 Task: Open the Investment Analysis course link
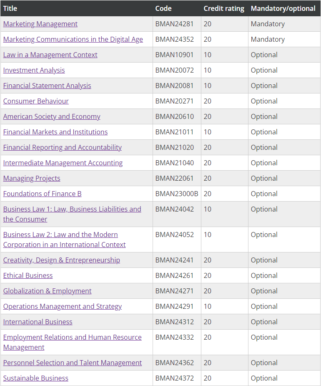coord(34,71)
